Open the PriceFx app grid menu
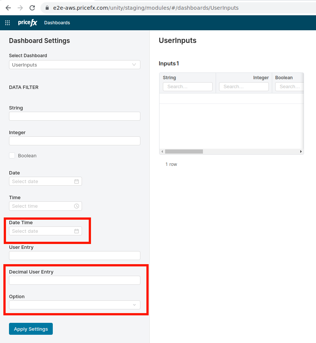 click(x=7, y=22)
